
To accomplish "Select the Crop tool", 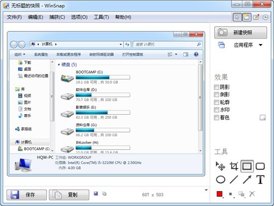I will (234, 166).
